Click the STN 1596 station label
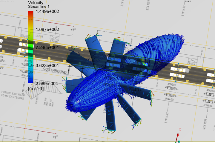The image size is (215, 143). pos(205,124)
